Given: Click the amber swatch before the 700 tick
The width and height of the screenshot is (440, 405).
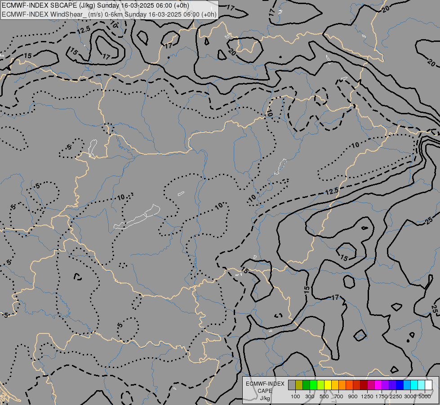Looking at the screenshot, I should (x=335, y=385).
